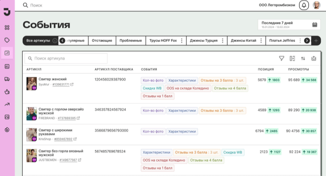The width and height of the screenshot is (326, 176).
Task: Open the image gallery icon in sidebar
Action: pyautogui.click(x=7, y=117)
